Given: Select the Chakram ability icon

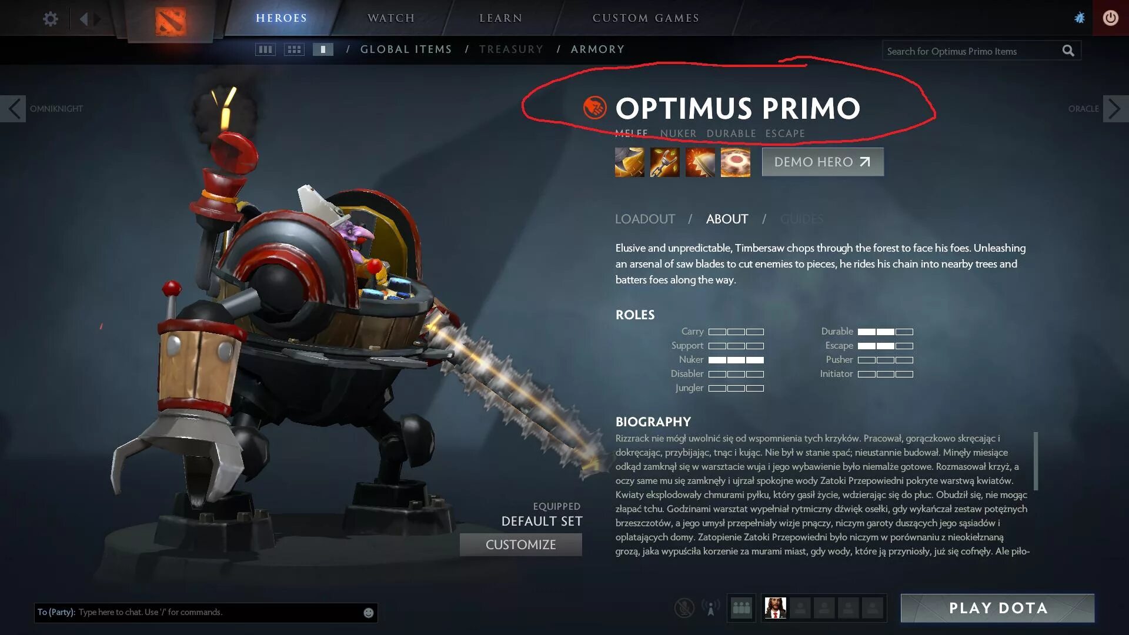Looking at the screenshot, I should coord(735,162).
